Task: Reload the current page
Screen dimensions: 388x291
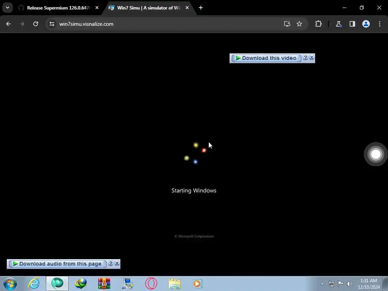Action: click(x=36, y=24)
